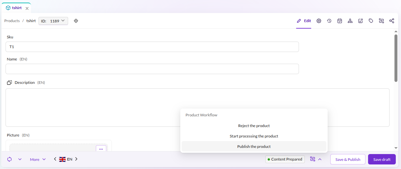This screenshot has width=401, height=169.
Task: Click the reload icon in bottom toolbar
Action: pos(9,159)
